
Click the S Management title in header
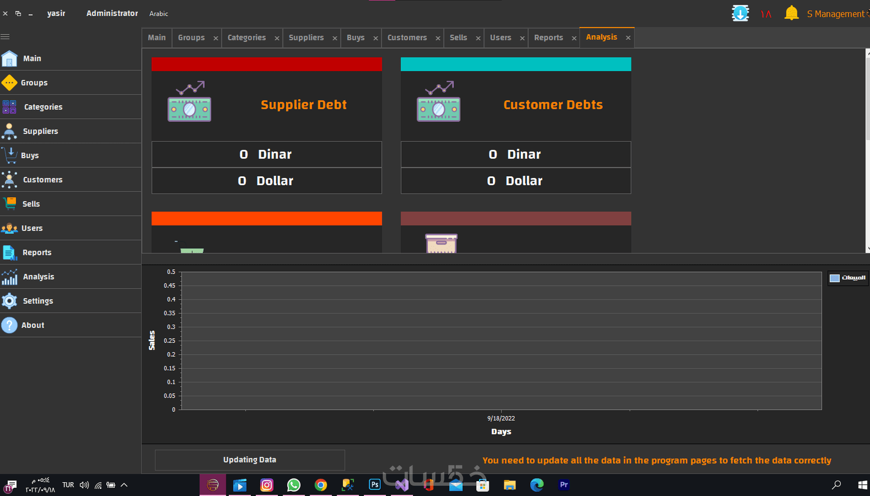pyautogui.click(x=836, y=14)
